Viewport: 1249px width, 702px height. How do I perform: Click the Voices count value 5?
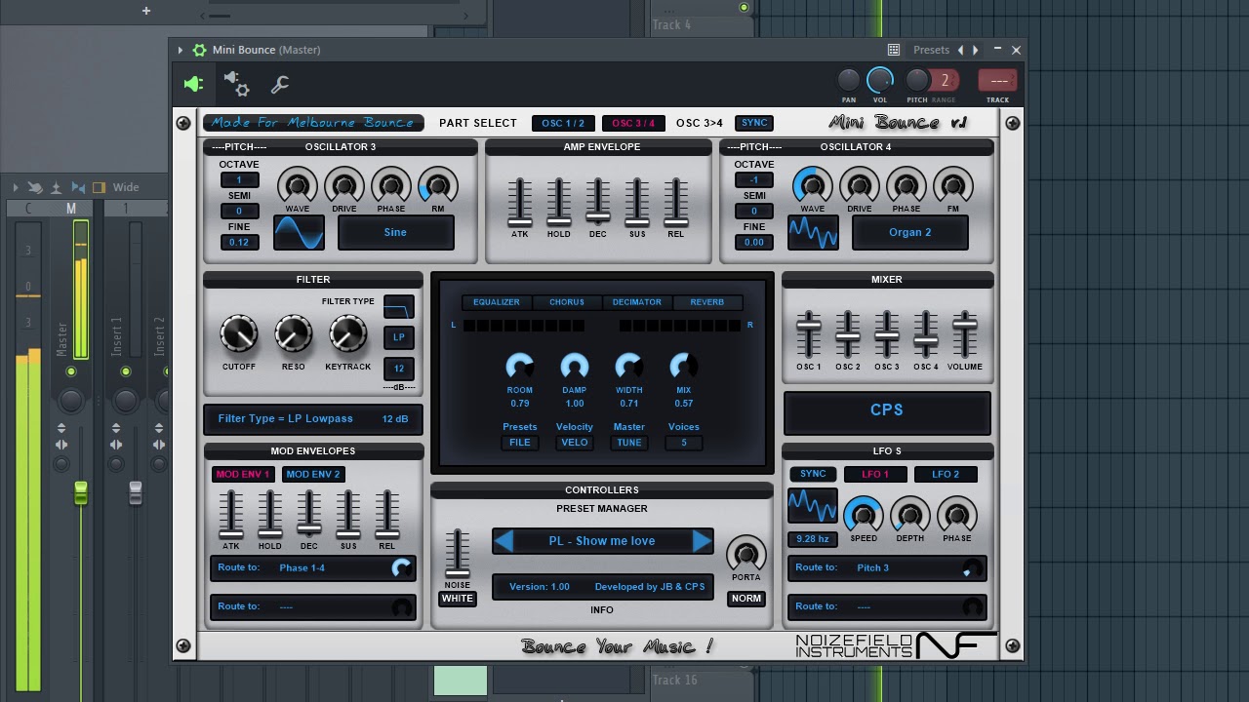coord(684,443)
